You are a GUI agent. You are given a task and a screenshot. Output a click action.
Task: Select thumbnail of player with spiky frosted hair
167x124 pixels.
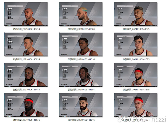click(x=136, y=14)
